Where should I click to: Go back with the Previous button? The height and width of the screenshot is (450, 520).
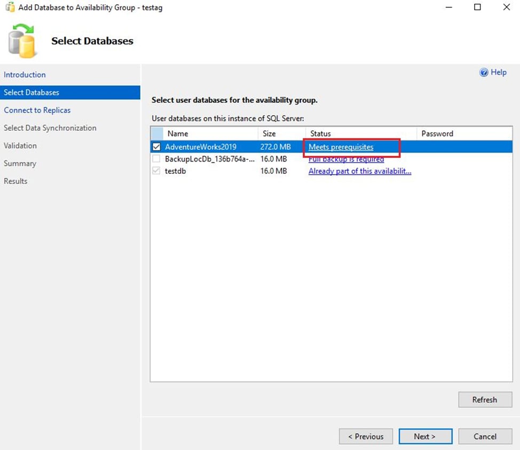pos(366,436)
